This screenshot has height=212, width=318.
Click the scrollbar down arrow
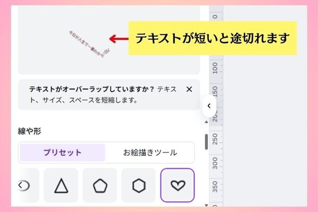[x=206, y=205]
